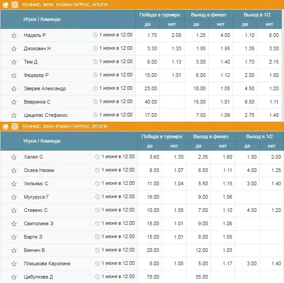This screenshot has width=284, height=283.
Task: Select Надаль not winning odds 2.08
Action: click(176, 35)
